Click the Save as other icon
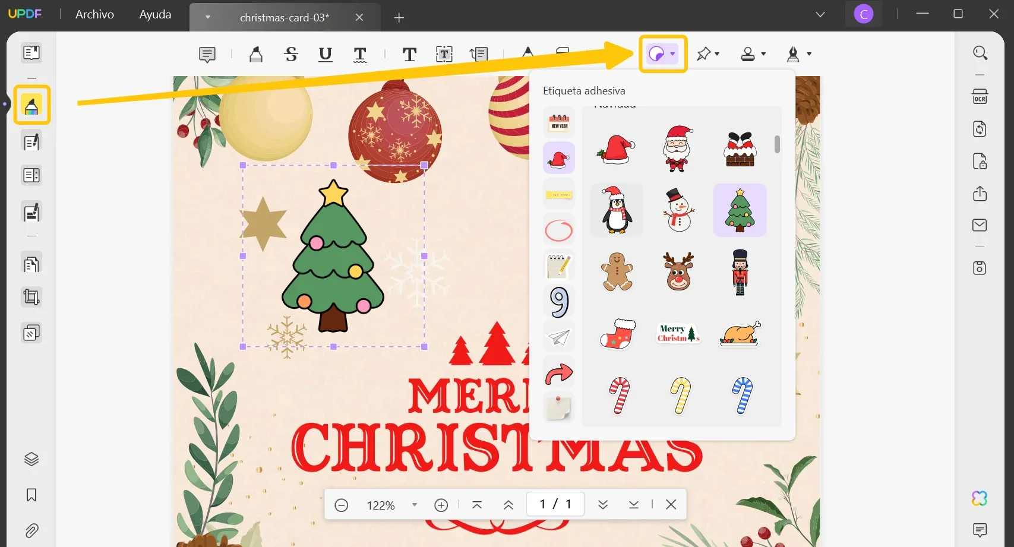 point(980,268)
